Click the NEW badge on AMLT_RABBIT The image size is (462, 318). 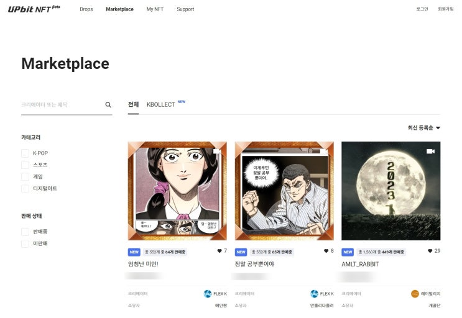coord(348,252)
